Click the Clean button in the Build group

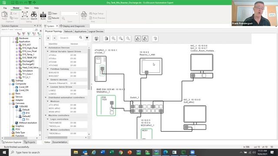(x=53, y=13)
